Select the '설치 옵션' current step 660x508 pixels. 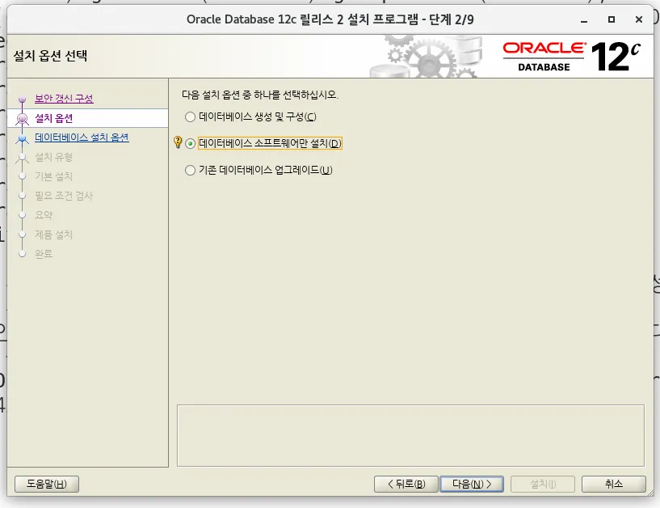(x=87, y=118)
